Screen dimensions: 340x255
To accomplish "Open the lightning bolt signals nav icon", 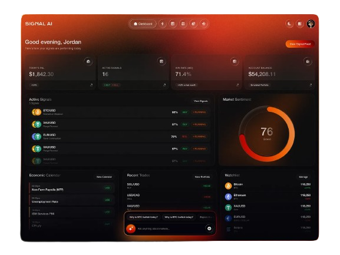I will tap(163, 24).
